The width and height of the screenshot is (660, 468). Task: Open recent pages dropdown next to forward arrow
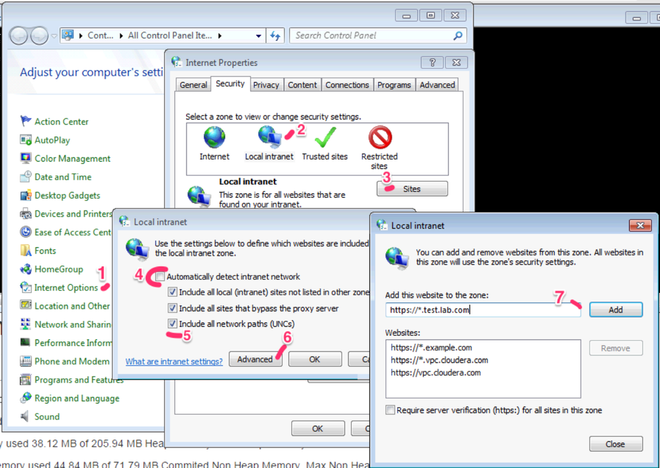(x=54, y=36)
